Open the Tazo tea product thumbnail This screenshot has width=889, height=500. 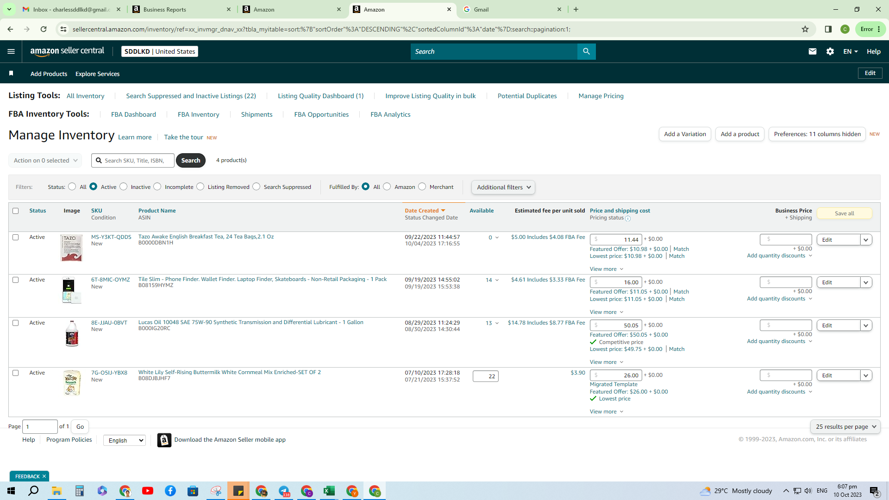click(x=71, y=248)
